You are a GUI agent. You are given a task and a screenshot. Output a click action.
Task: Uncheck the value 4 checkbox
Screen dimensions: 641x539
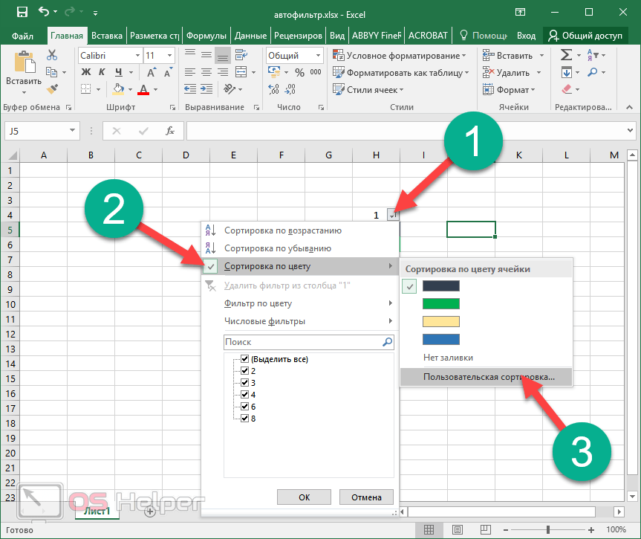click(246, 394)
